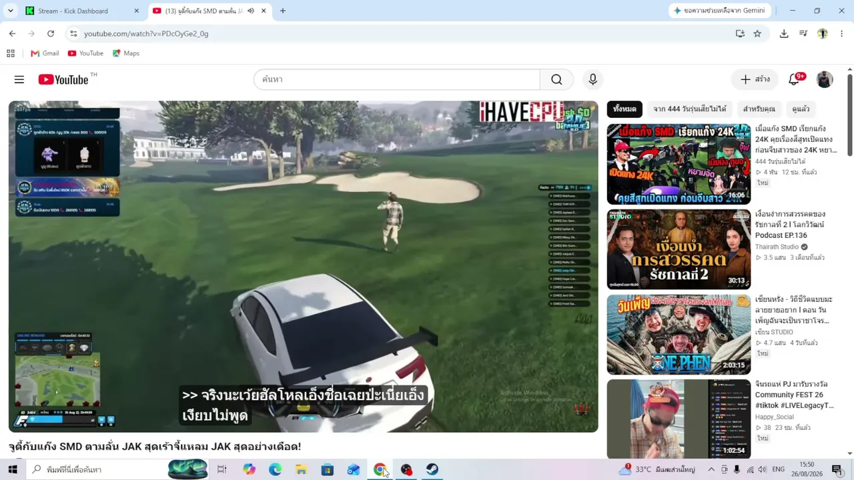Select the ดูแล้ว filter chip

[x=801, y=109]
